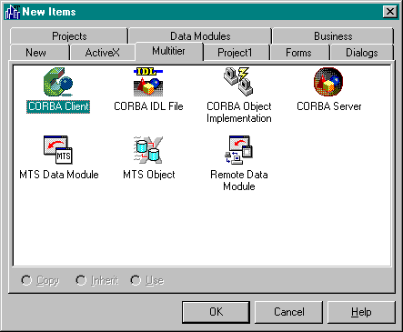The height and width of the screenshot is (332, 403).
Task: Switch to the Business tab
Action: point(333,36)
